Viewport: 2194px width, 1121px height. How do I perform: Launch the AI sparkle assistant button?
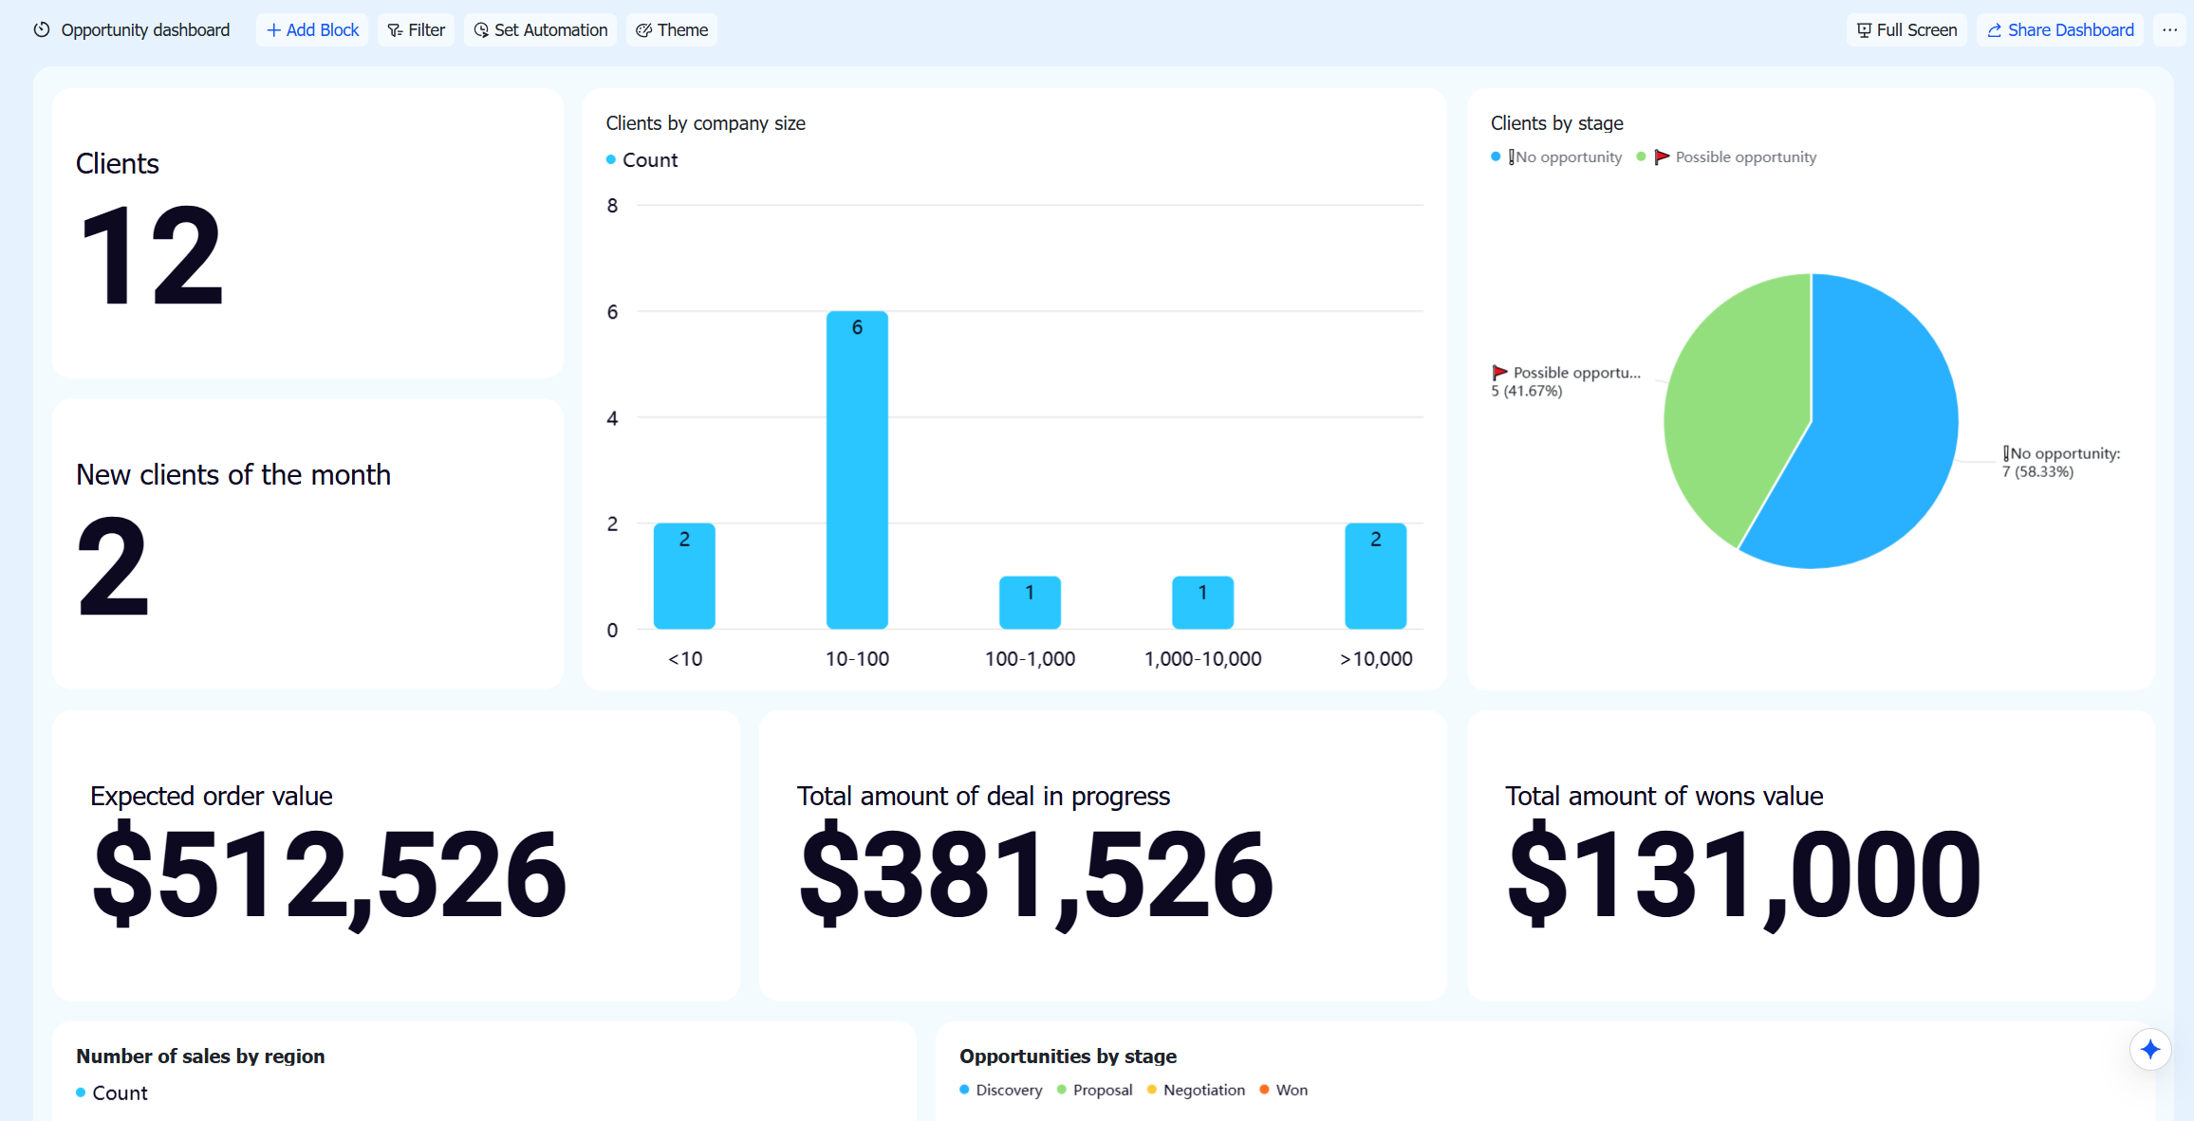[x=2150, y=1049]
